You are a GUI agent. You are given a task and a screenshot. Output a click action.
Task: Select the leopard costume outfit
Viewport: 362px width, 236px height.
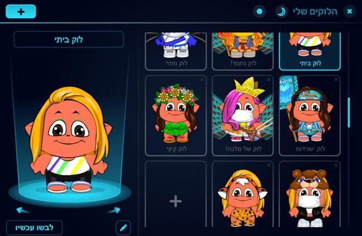(243, 195)
